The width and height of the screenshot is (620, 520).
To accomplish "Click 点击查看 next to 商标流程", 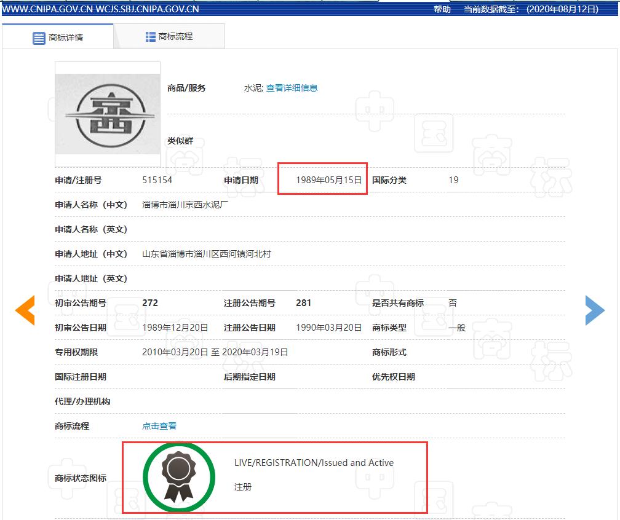I will click(159, 425).
